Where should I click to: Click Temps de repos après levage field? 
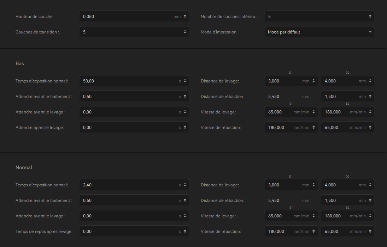[129, 231]
